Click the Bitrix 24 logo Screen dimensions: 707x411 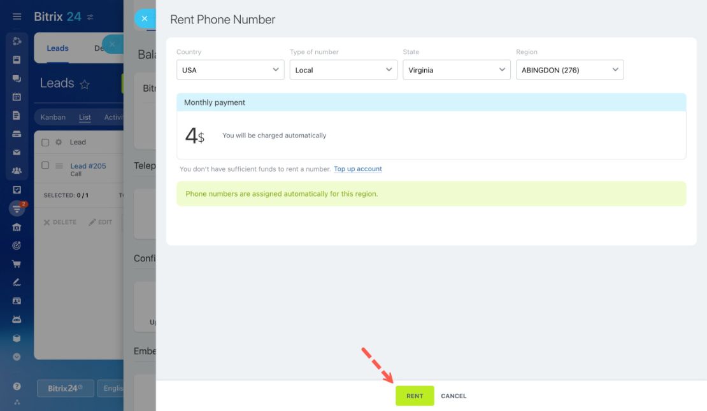click(57, 17)
